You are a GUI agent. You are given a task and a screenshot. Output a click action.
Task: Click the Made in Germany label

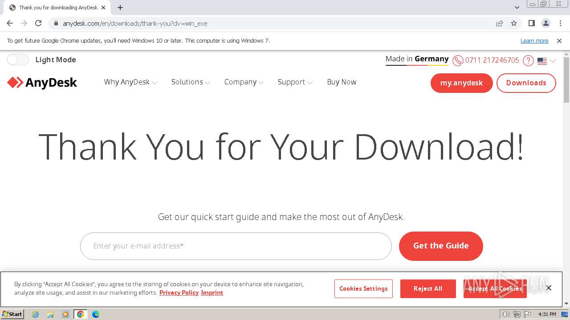(417, 59)
